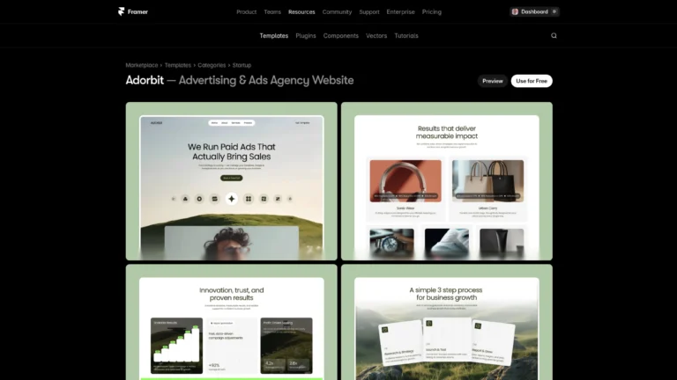Click the Templates breadcrumb link
Screen dimensions: 677x380
178,65
